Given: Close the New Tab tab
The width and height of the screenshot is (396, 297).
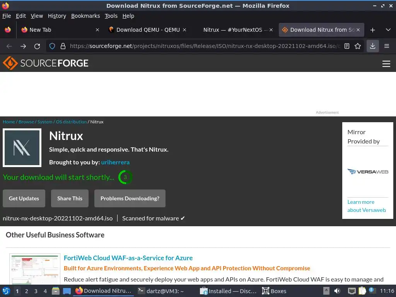Looking at the screenshot, I should (97, 30).
